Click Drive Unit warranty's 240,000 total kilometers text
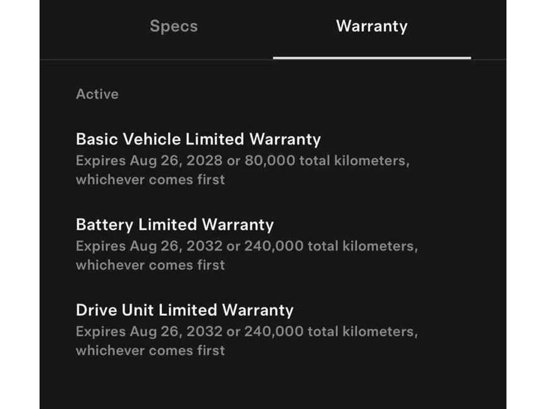 (330, 331)
